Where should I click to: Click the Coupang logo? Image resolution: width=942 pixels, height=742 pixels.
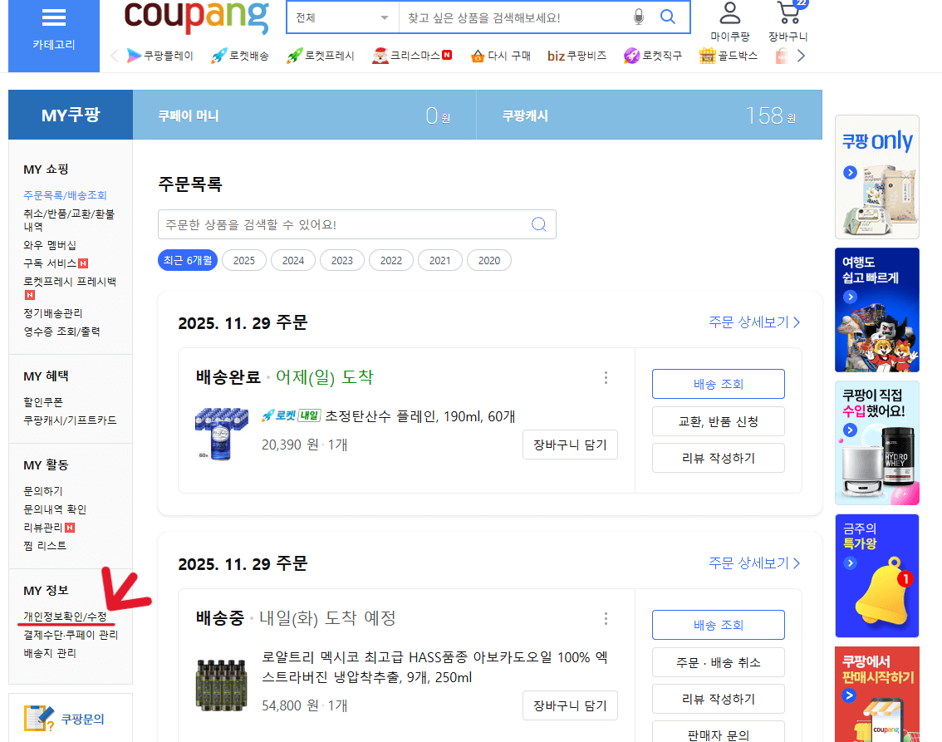tap(196, 17)
